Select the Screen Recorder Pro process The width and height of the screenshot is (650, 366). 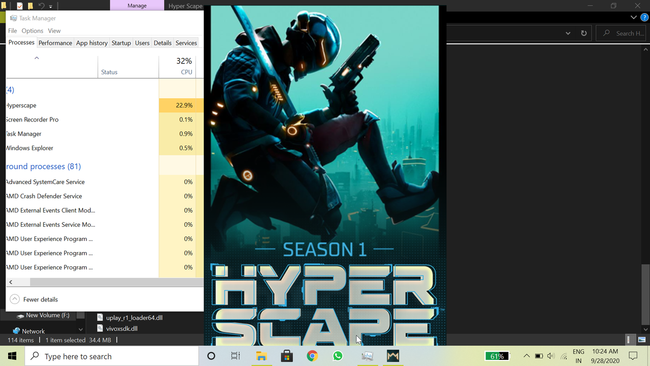click(x=105, y=119)
